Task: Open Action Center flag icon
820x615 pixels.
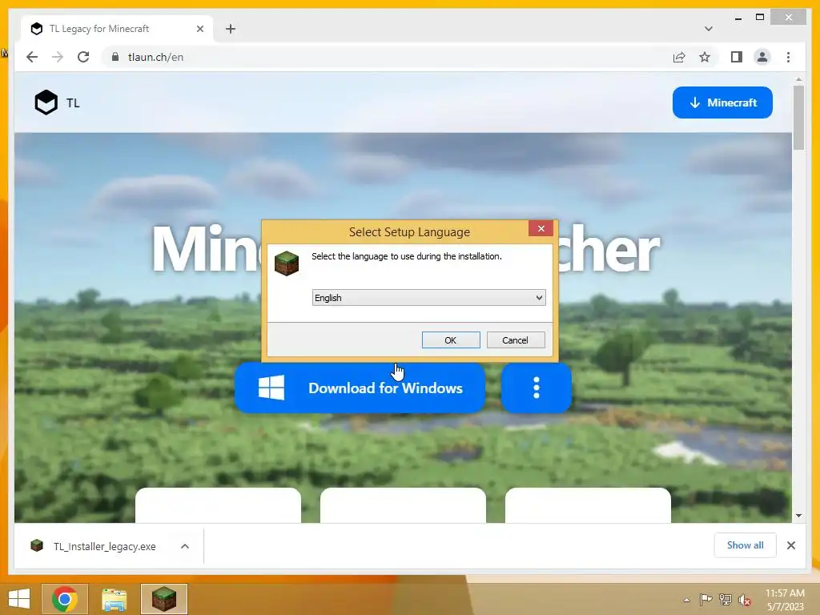Action: (705, 600)
